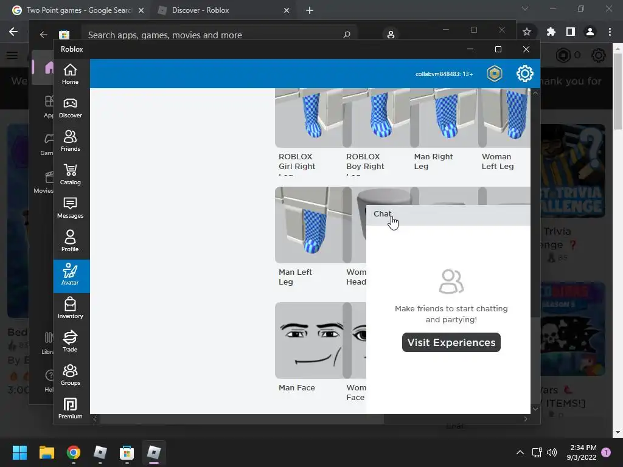This screenshot has height=467, width=623.
Task: Switch to Two Point games Chrome tab
Action: pos(78,10)
